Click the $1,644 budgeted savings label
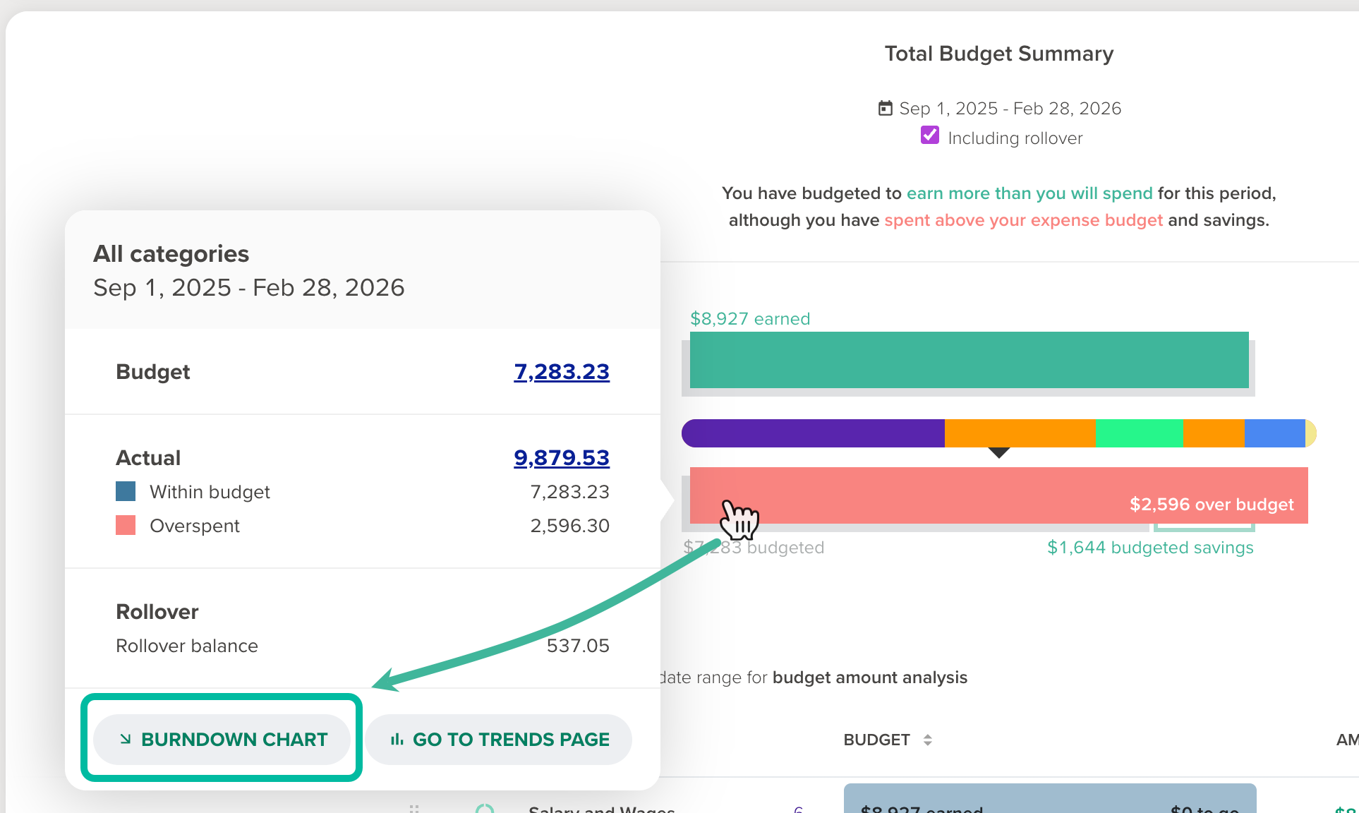The image size is (1359, 813). click(x=1149, y=548)
